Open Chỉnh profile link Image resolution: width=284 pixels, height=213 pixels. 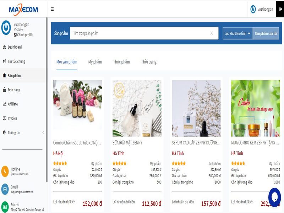(x=23, y=35)
